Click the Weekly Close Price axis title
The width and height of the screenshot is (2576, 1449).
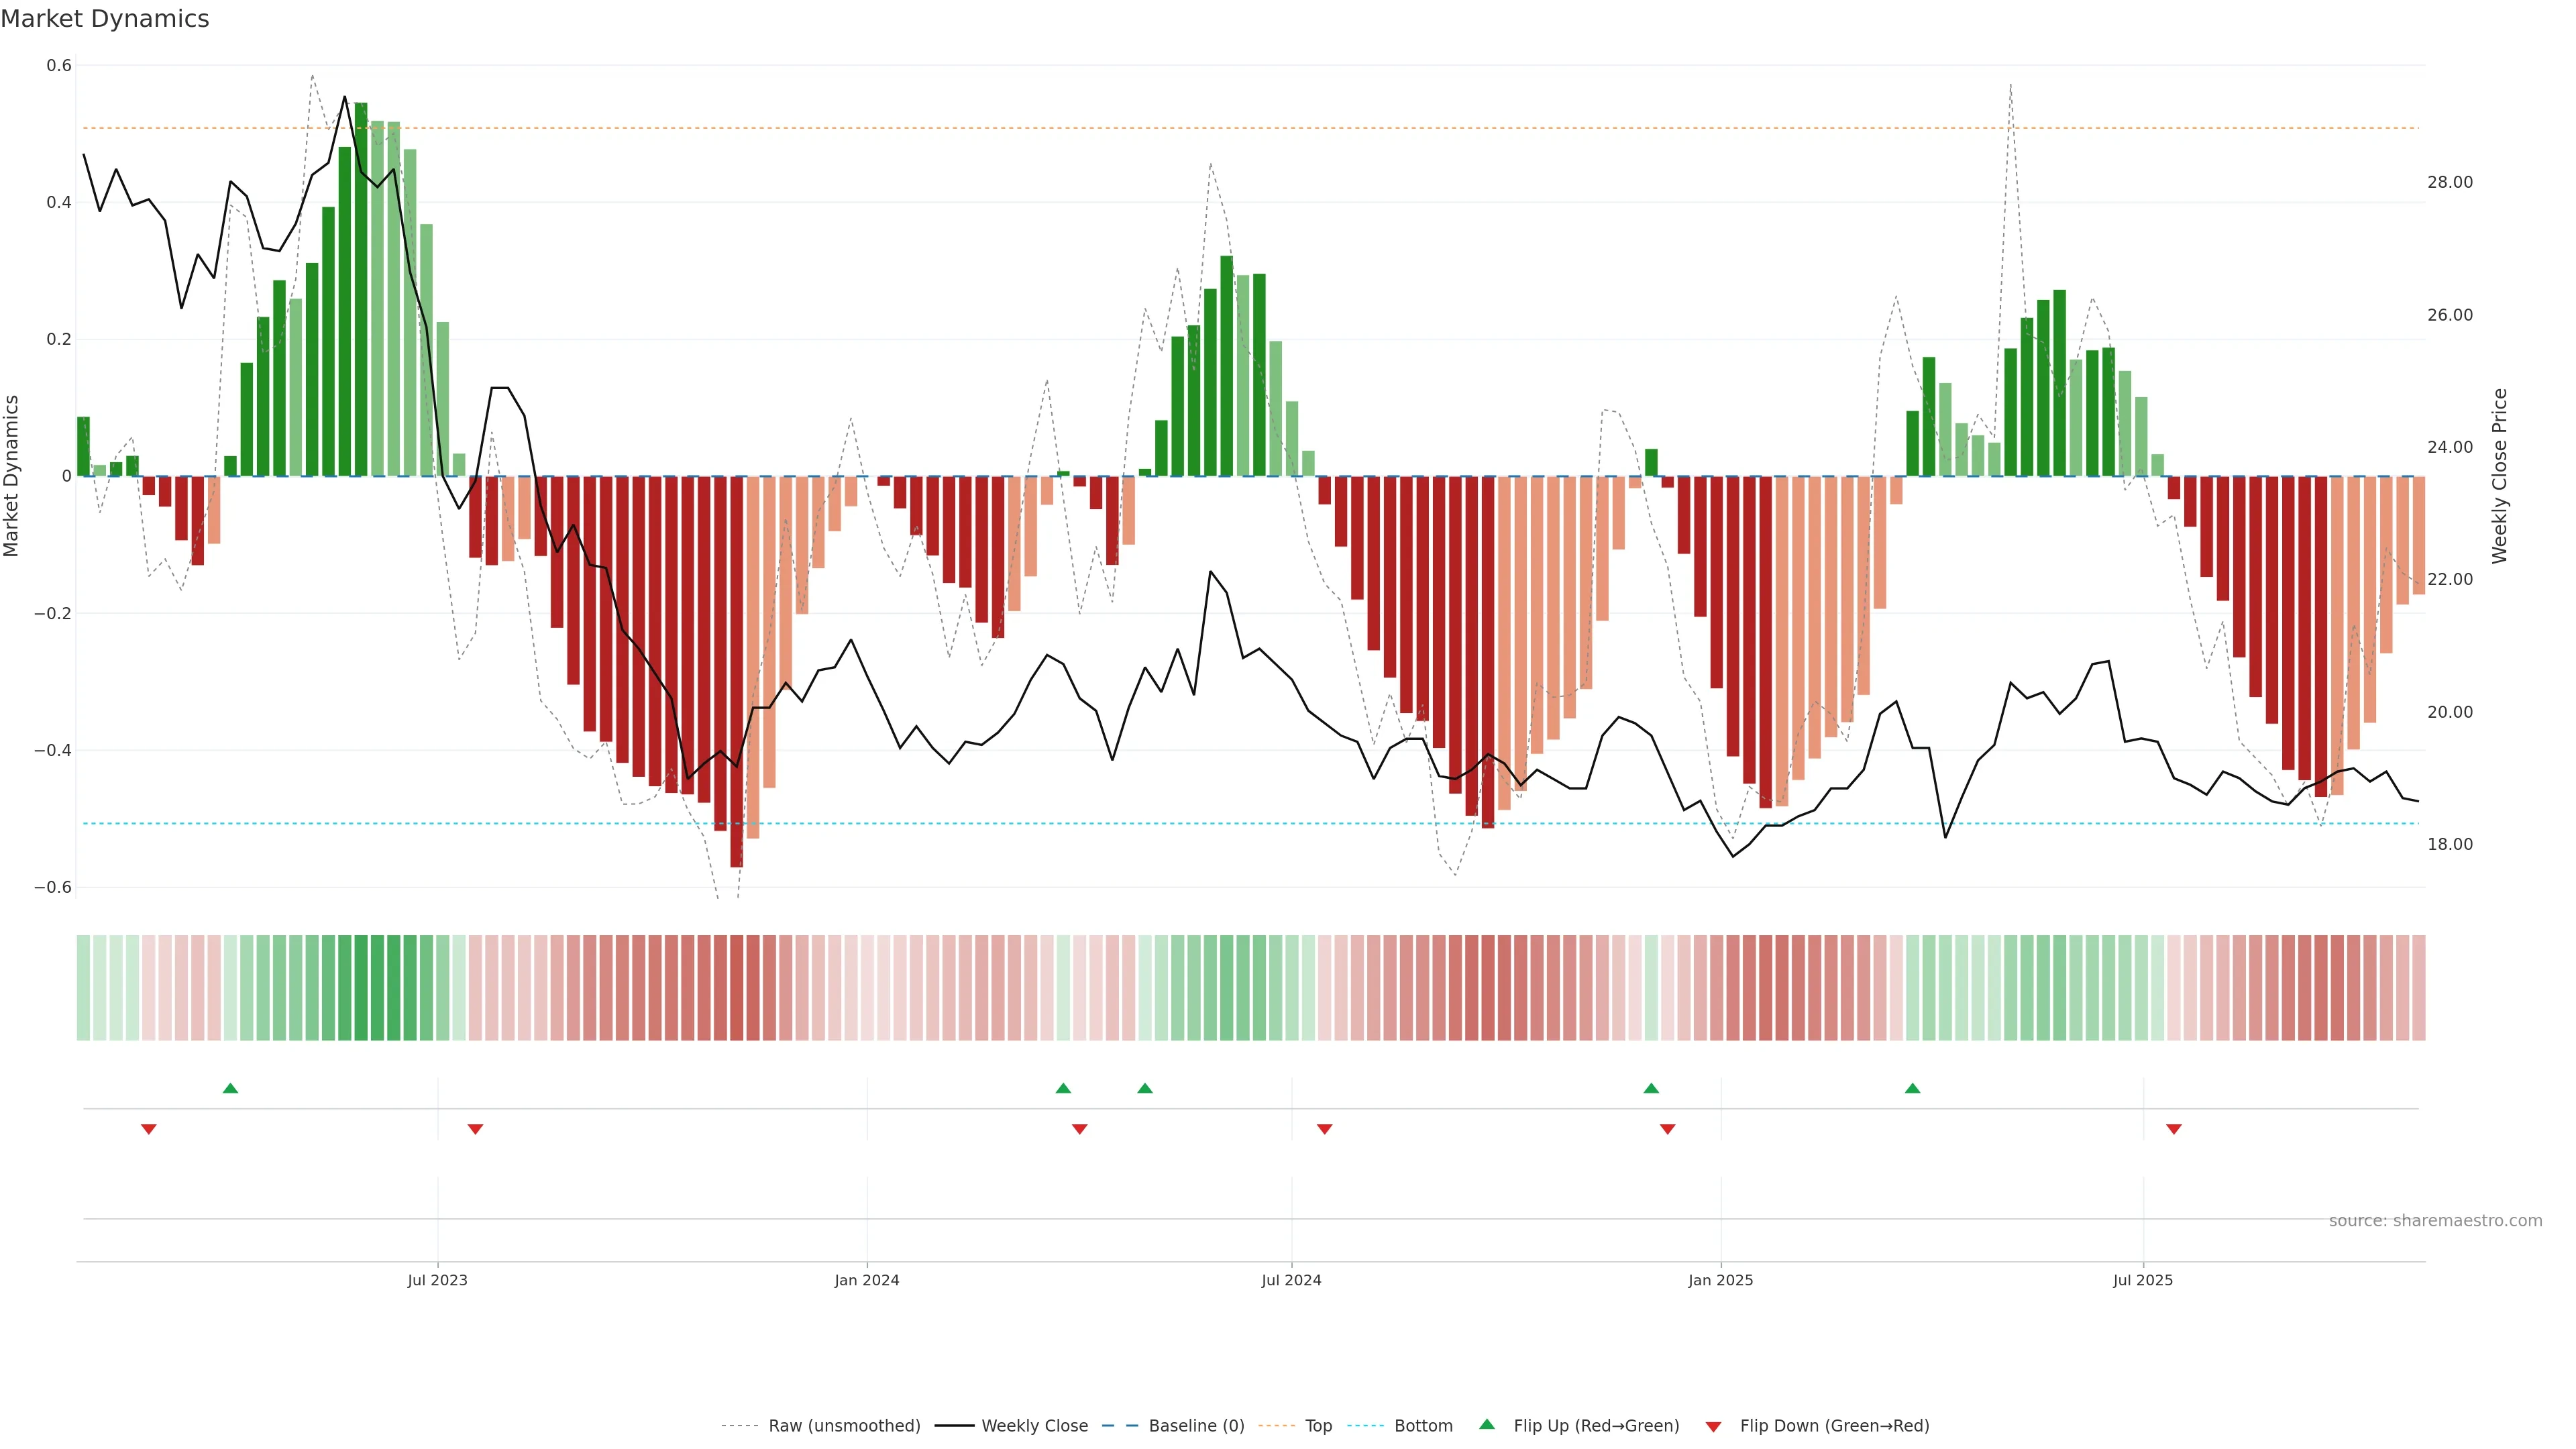2500,476
